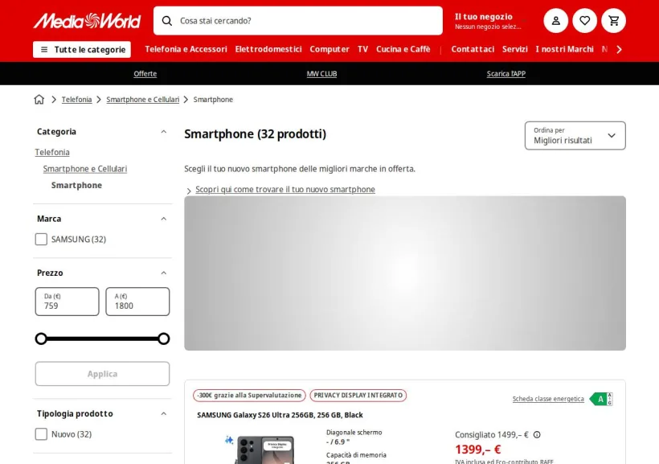Screen dimensions: 659x464
Task: Go to home via breadcrumb house icon
Action: click(x=39, y=99)
